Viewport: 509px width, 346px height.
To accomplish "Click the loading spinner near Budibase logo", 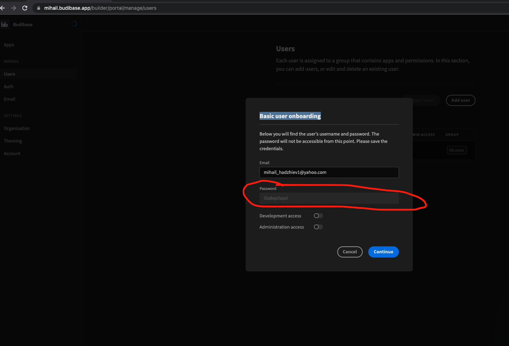I will [74, 23].
